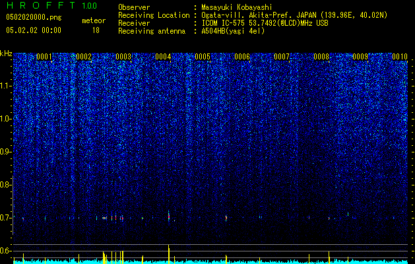This screenshot has width=415, height=264.
Task: Click the meteor count 18
Action: (96, 30)
